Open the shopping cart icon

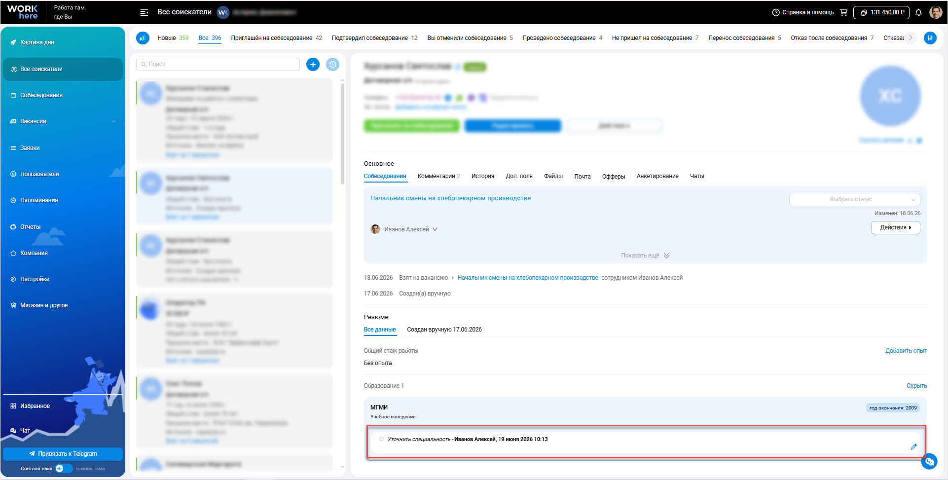pos(843,12)
